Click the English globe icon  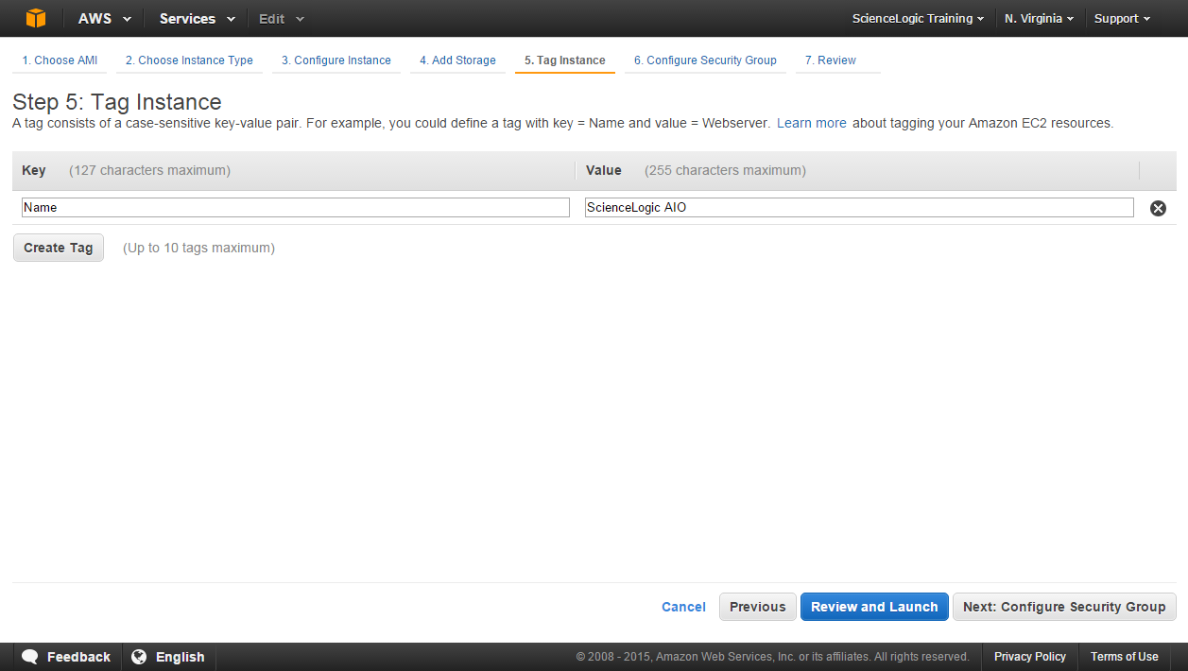[x=139, y=657]
